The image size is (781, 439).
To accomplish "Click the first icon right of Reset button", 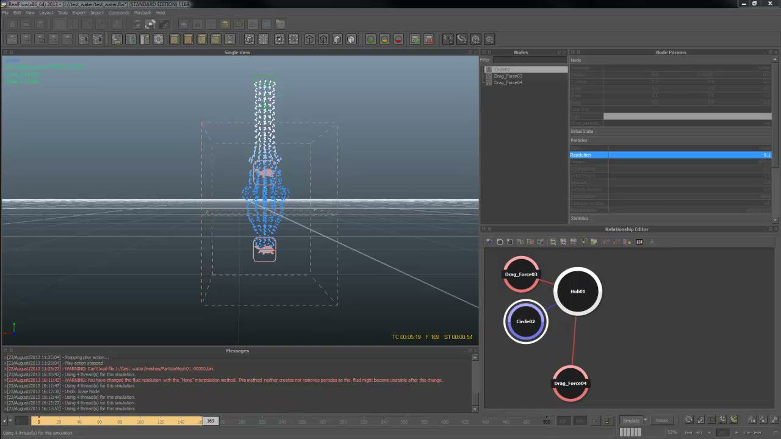I will point(689,420).
